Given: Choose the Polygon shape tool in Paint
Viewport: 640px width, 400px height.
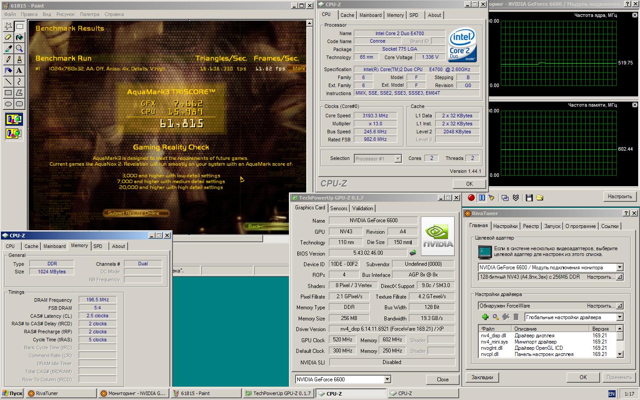Looking at the screenshot, I should point(20,93).
